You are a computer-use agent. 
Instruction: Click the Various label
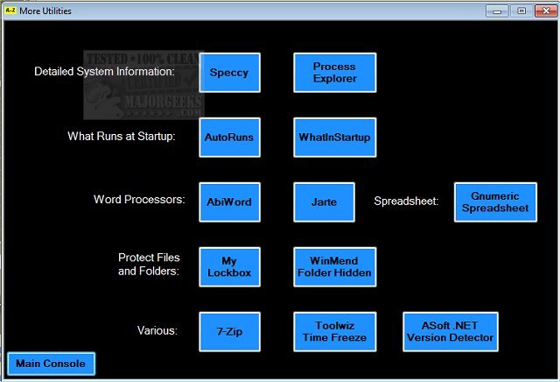pyautogui.click(x=157, y=330)
